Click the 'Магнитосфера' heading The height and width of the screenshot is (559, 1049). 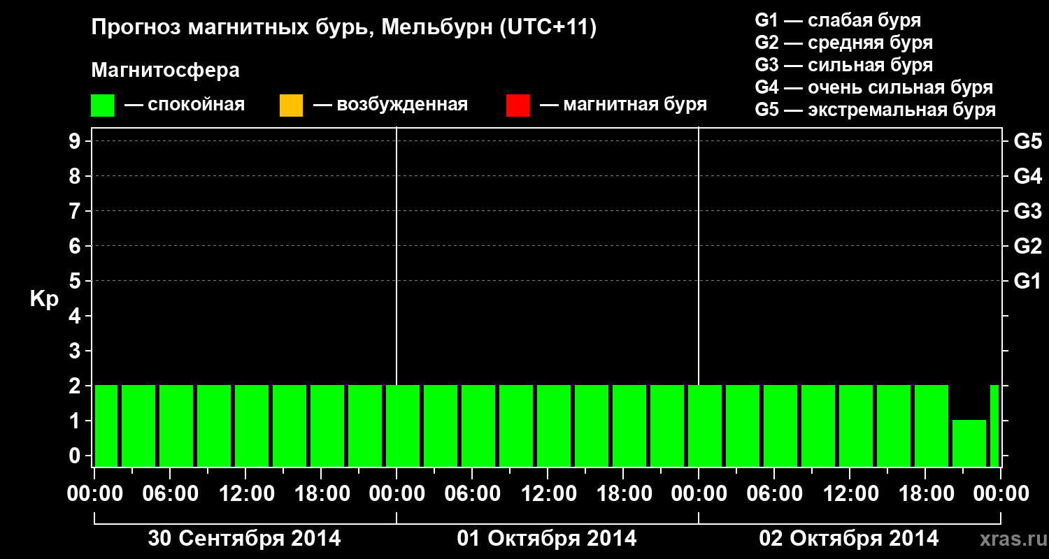tap(166, 71)
